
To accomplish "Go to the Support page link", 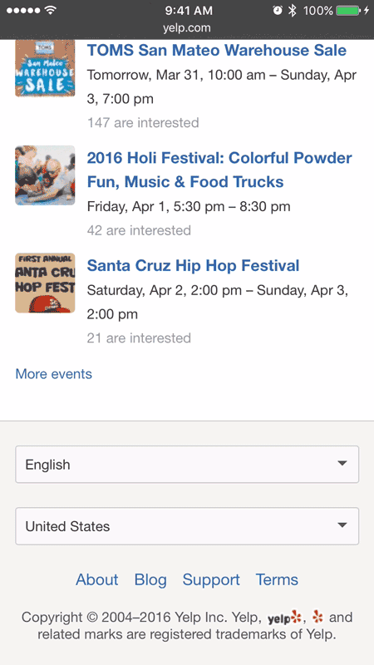I will (211, 579).
